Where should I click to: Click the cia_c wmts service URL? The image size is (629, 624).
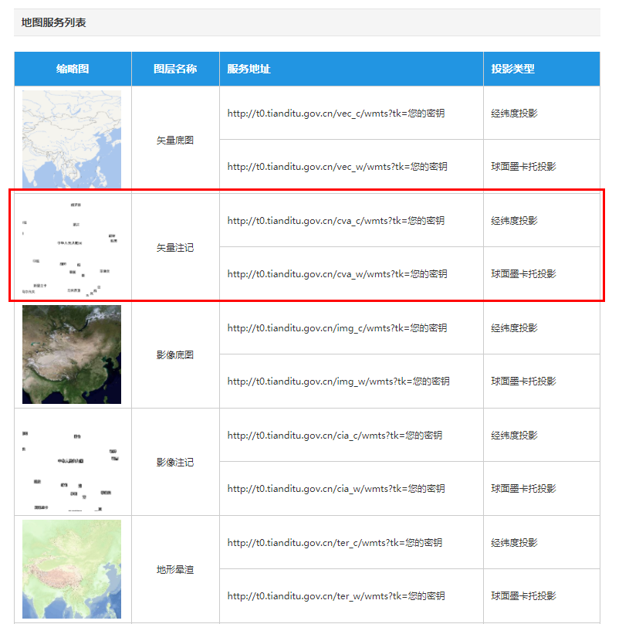coord(335,436)
